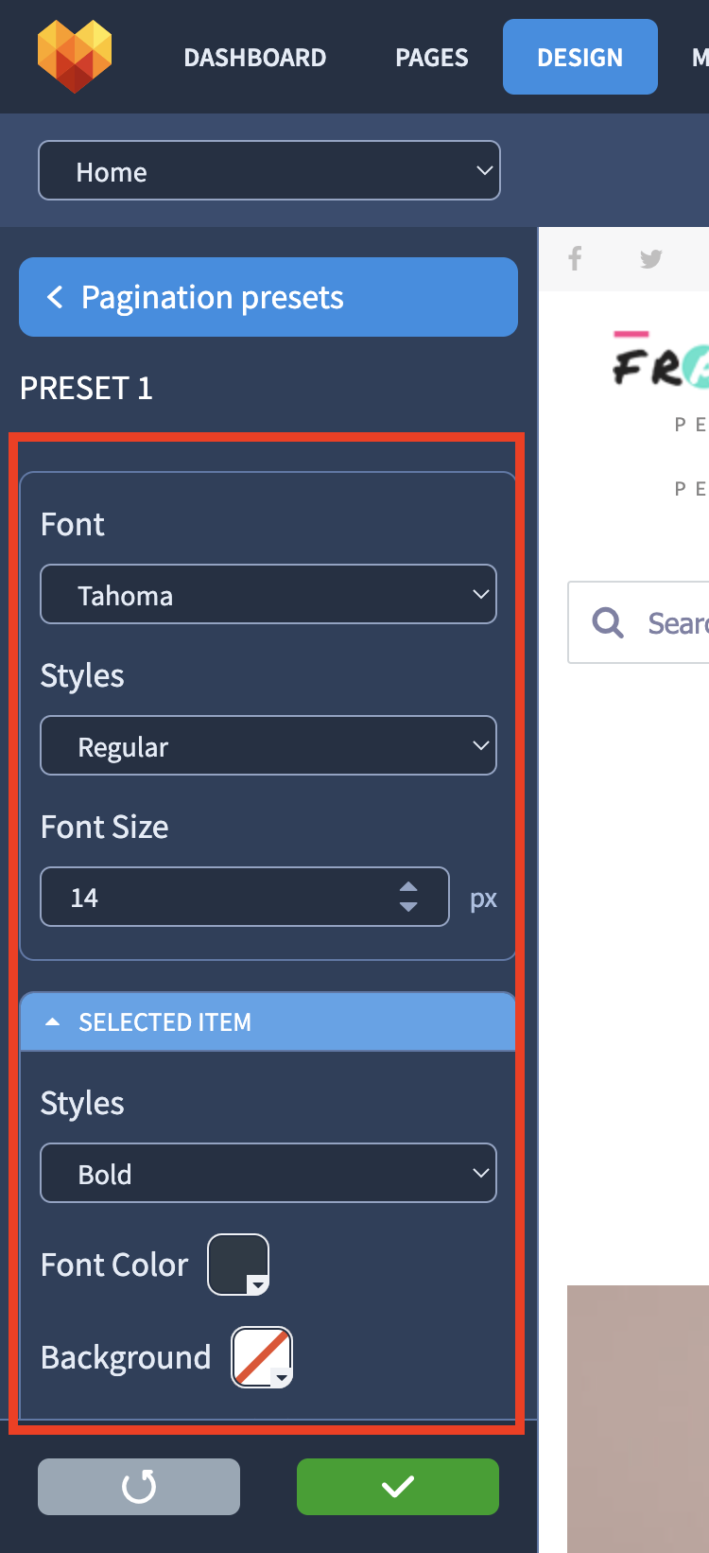709x1553 pixels.
Task: Confirm changes with the green checkmark
Action: pos(398,1487)
